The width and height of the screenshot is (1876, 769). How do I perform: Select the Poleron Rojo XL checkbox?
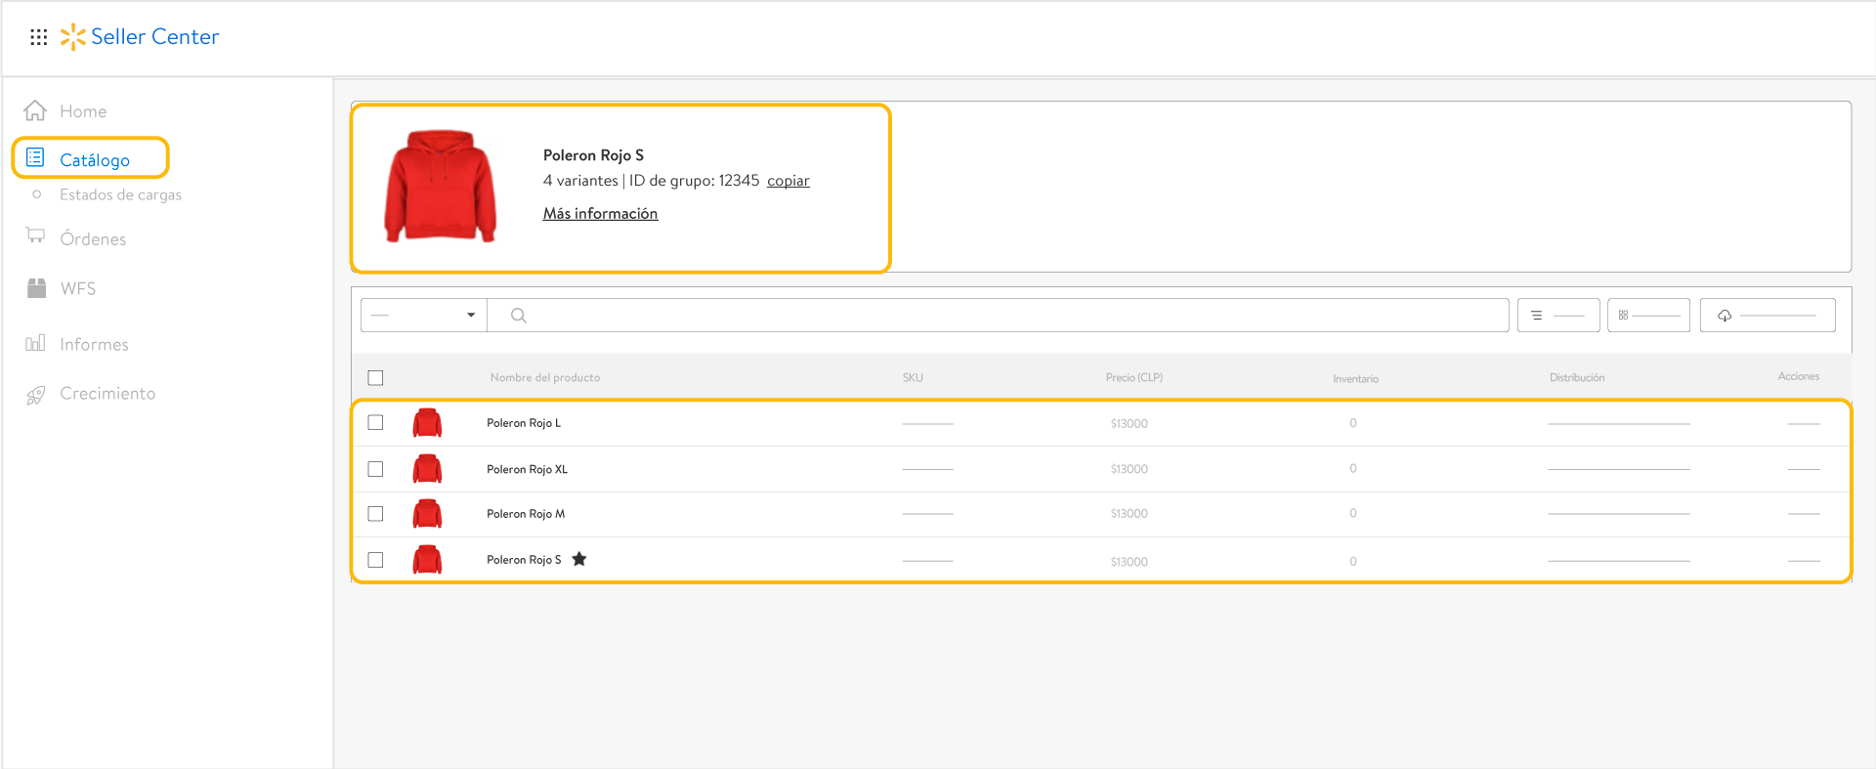375,469
